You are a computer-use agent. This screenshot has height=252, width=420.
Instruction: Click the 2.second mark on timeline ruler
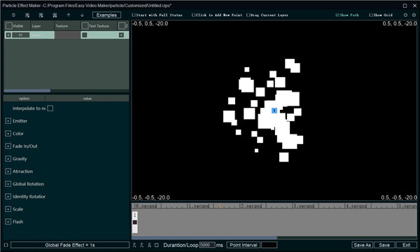point(251,206)
